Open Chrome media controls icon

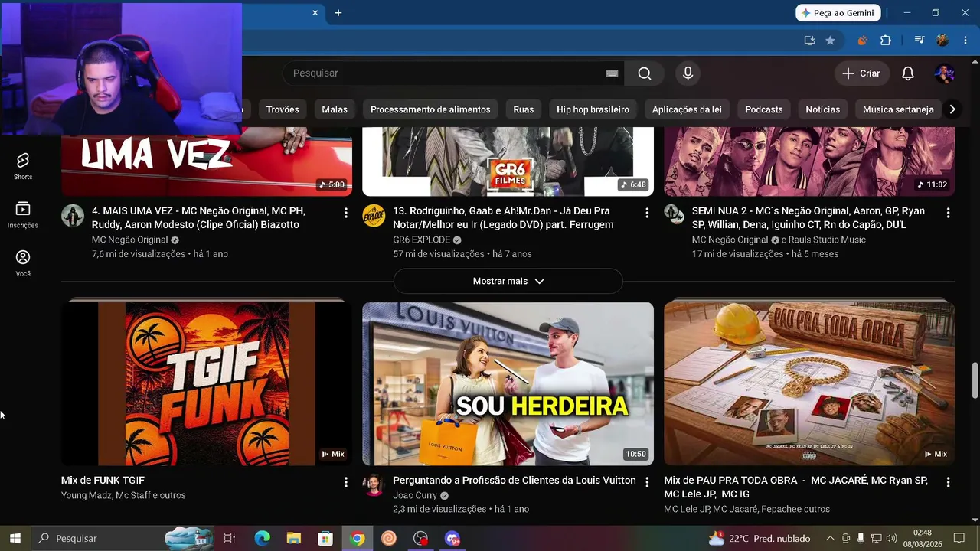point(920,41)
